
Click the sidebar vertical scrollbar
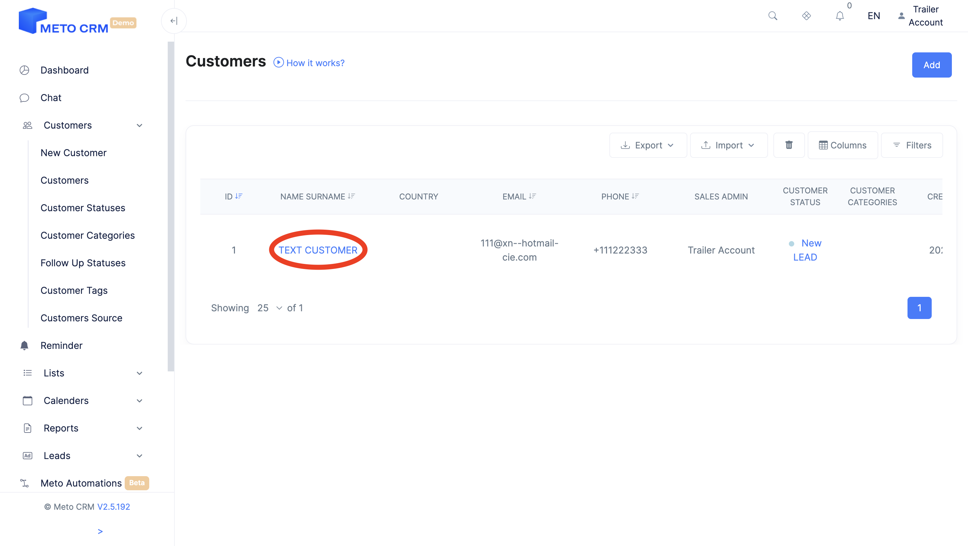click(171, 207)
